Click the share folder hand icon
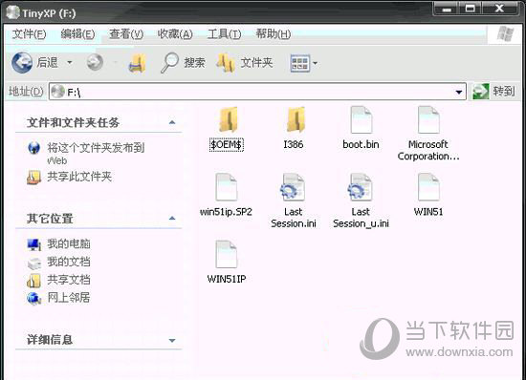 33,177
